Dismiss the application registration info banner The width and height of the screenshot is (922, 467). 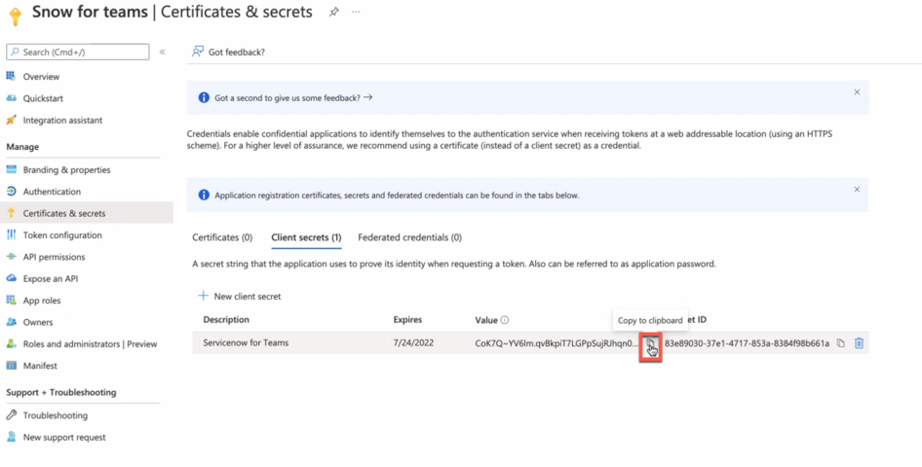[857, 190]
